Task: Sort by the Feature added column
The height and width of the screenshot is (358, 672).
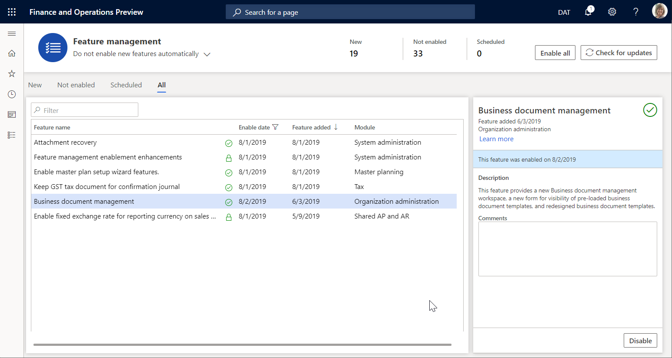Action: point(311,127)
